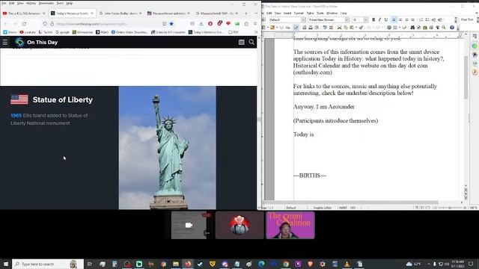Open the calendar icon in site header

[241, 43]
